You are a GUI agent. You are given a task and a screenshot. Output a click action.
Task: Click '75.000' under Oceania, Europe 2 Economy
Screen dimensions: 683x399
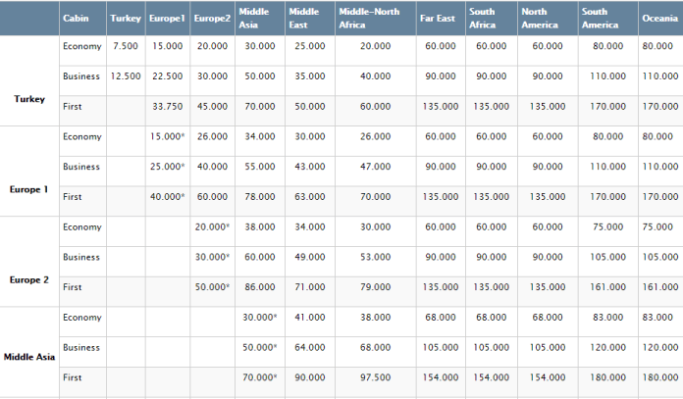coord(657,227)
